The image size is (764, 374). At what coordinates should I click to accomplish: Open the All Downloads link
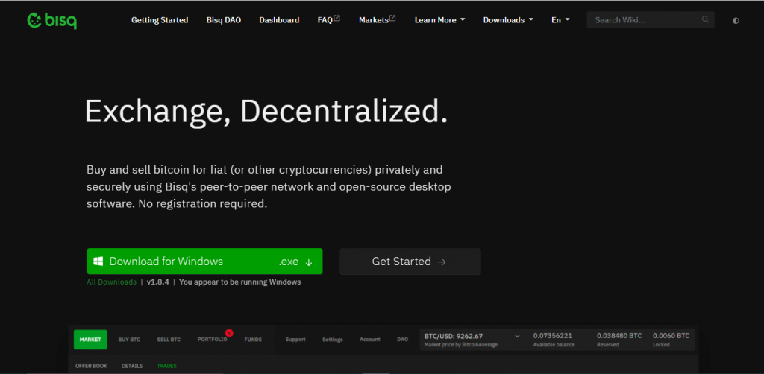click(112, 282)
